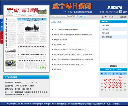
Task: Select issue icon beside day 10 on Monday
Action: pos(106,83)
